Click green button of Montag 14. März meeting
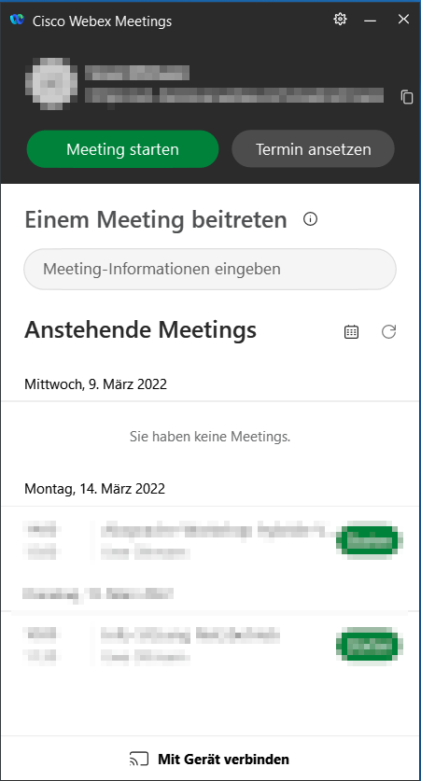This screenshot has width=421, height=781. [369, 540]
